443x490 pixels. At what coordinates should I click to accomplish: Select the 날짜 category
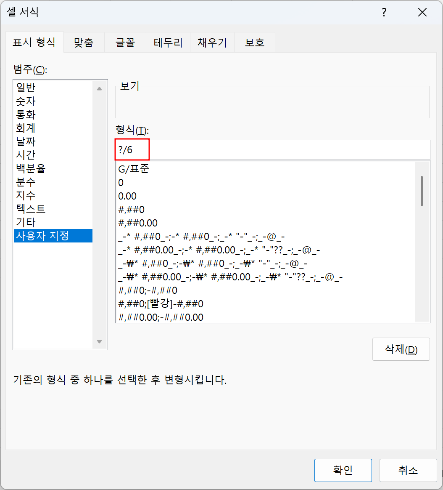coord(29,141)
